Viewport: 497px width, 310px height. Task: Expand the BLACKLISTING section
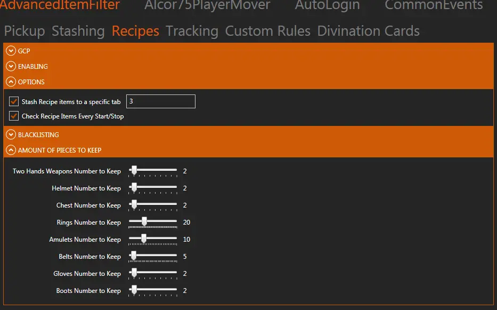11,135
